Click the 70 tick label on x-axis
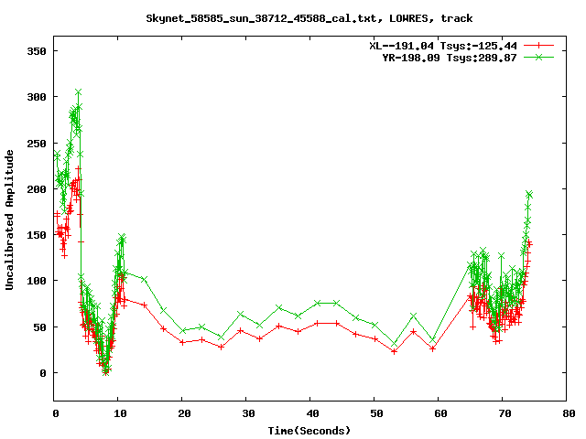This screenshot has height=439, width=586. point(505,413)
